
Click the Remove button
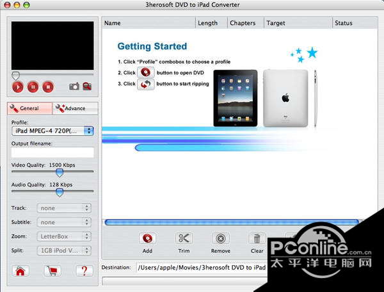click(221, 238)
